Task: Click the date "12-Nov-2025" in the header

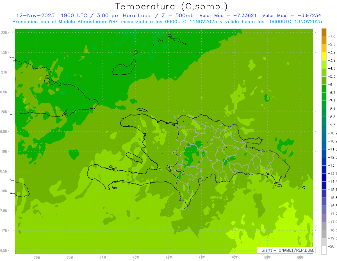Action: tap(35, 15)
